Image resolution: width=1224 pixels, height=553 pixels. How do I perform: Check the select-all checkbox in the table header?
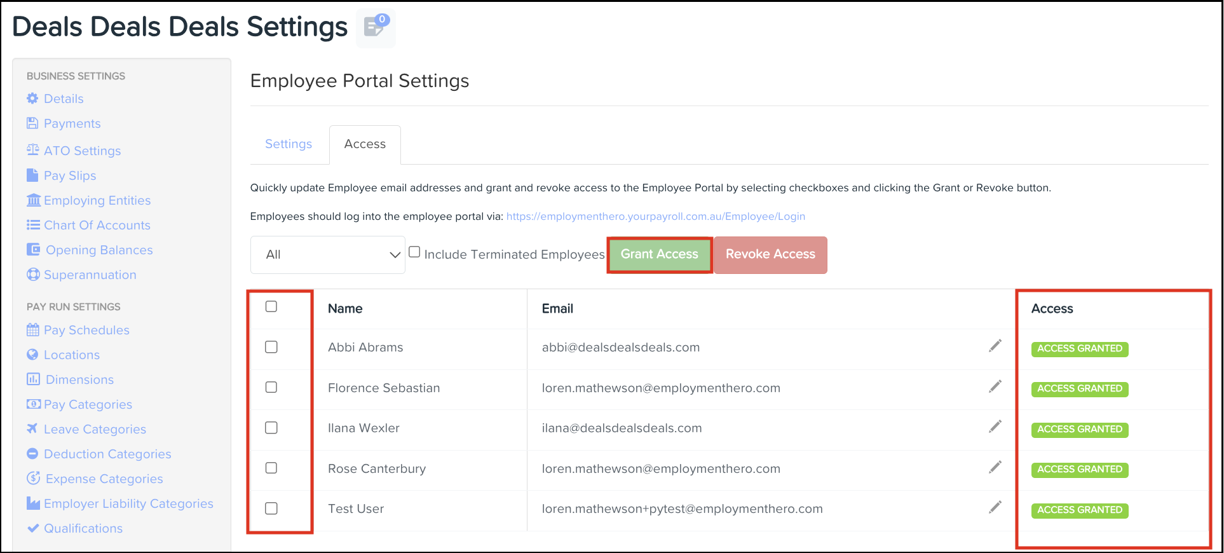tap(271, 306)
